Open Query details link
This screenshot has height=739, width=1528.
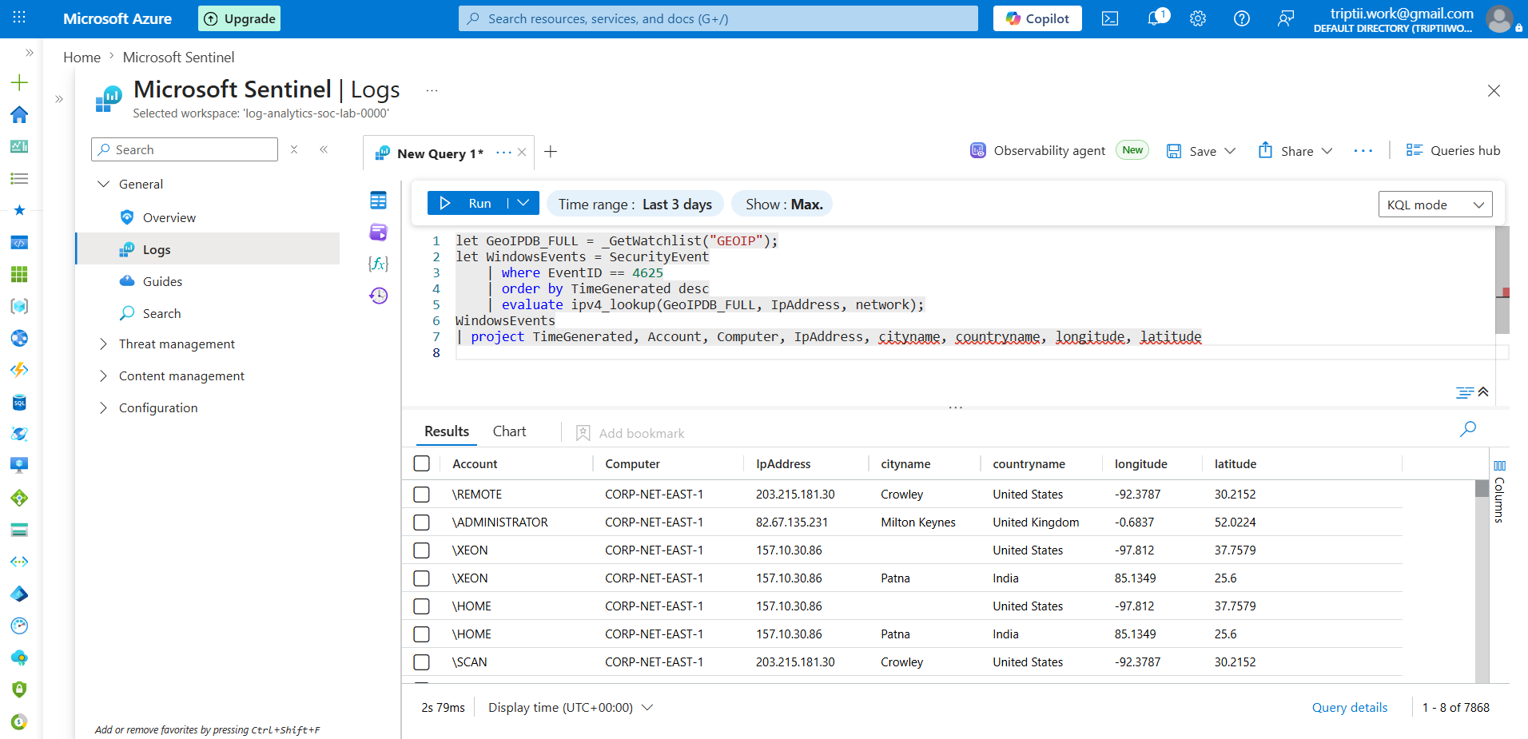pos(1349,708)
